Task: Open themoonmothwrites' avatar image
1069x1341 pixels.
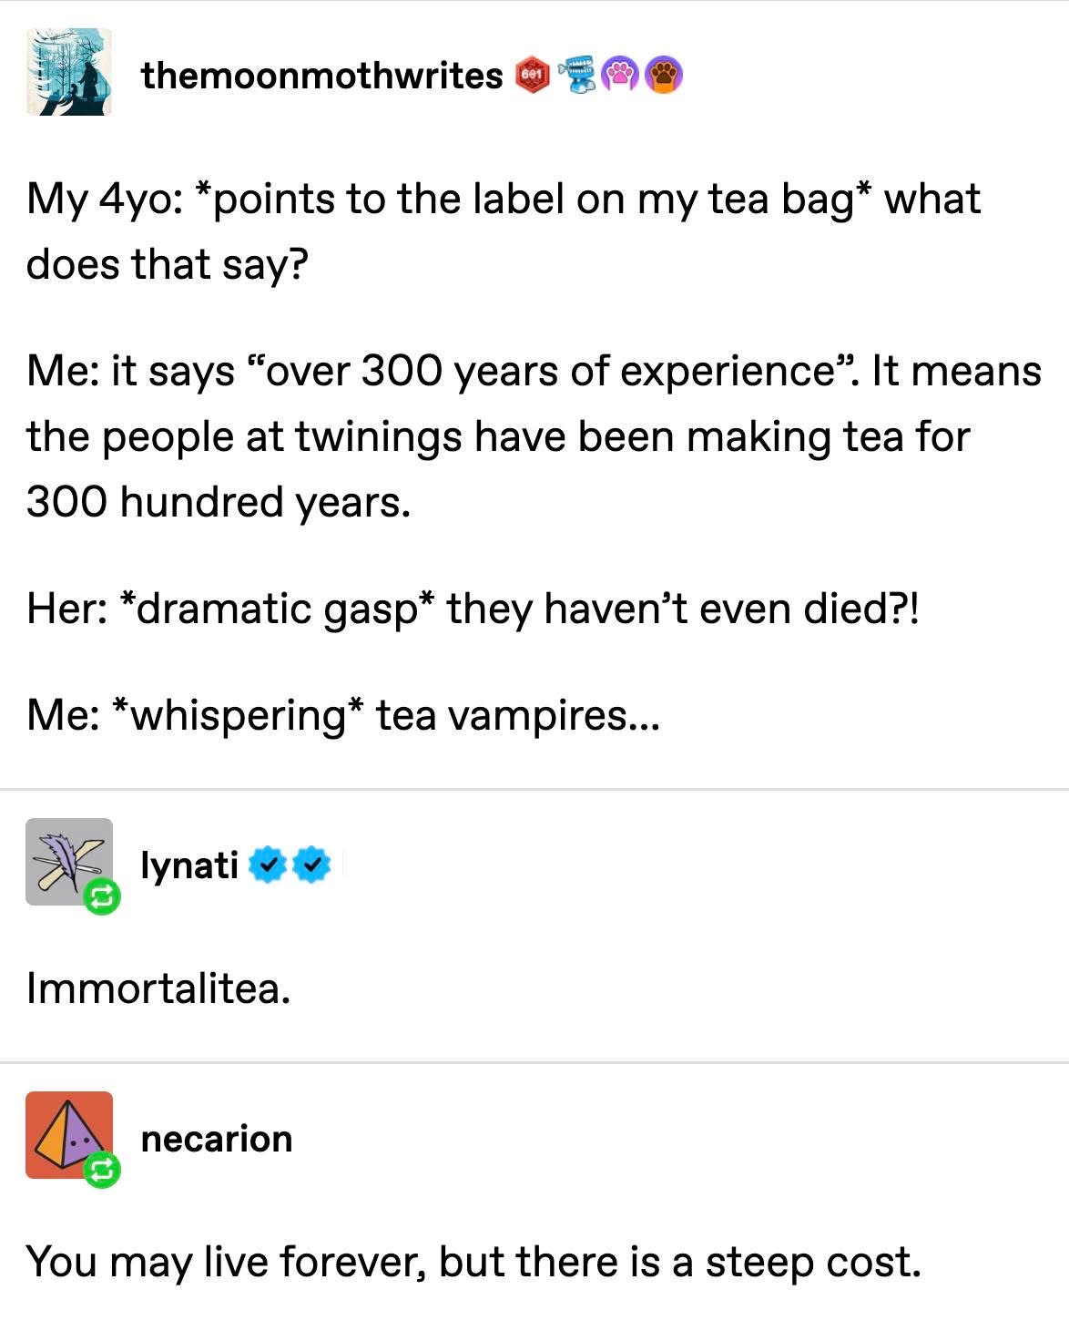Action: tap(69, 72)
